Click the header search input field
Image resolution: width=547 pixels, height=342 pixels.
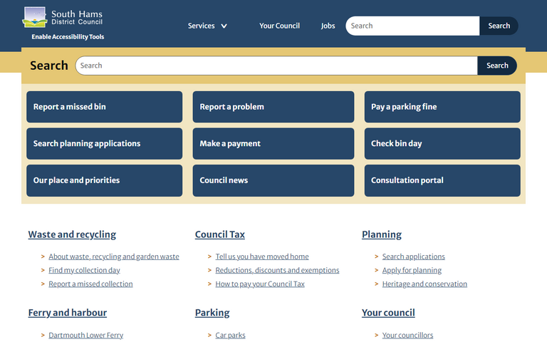(x=412, y=26)
